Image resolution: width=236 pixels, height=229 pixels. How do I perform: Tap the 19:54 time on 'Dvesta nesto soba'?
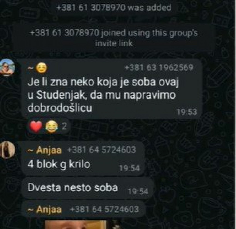click(x=138, y=192)
